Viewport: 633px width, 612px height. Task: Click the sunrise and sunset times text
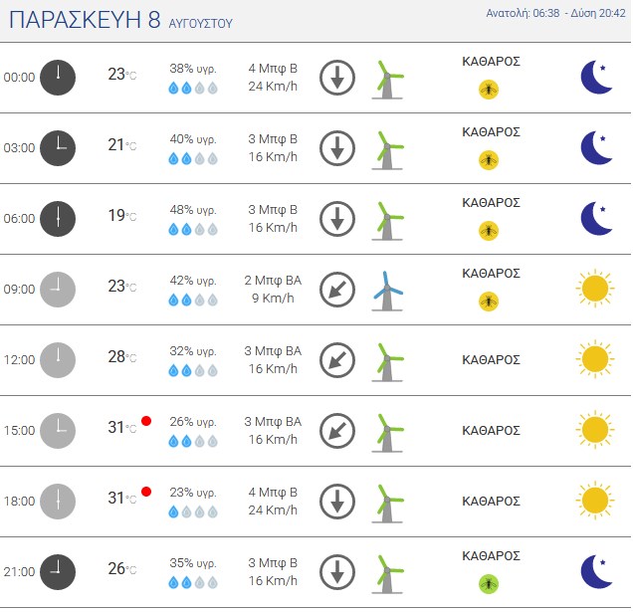[x=556, y=13]
